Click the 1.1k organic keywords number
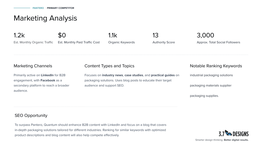This screenshot has height=146, width=262. pos(113,35)
